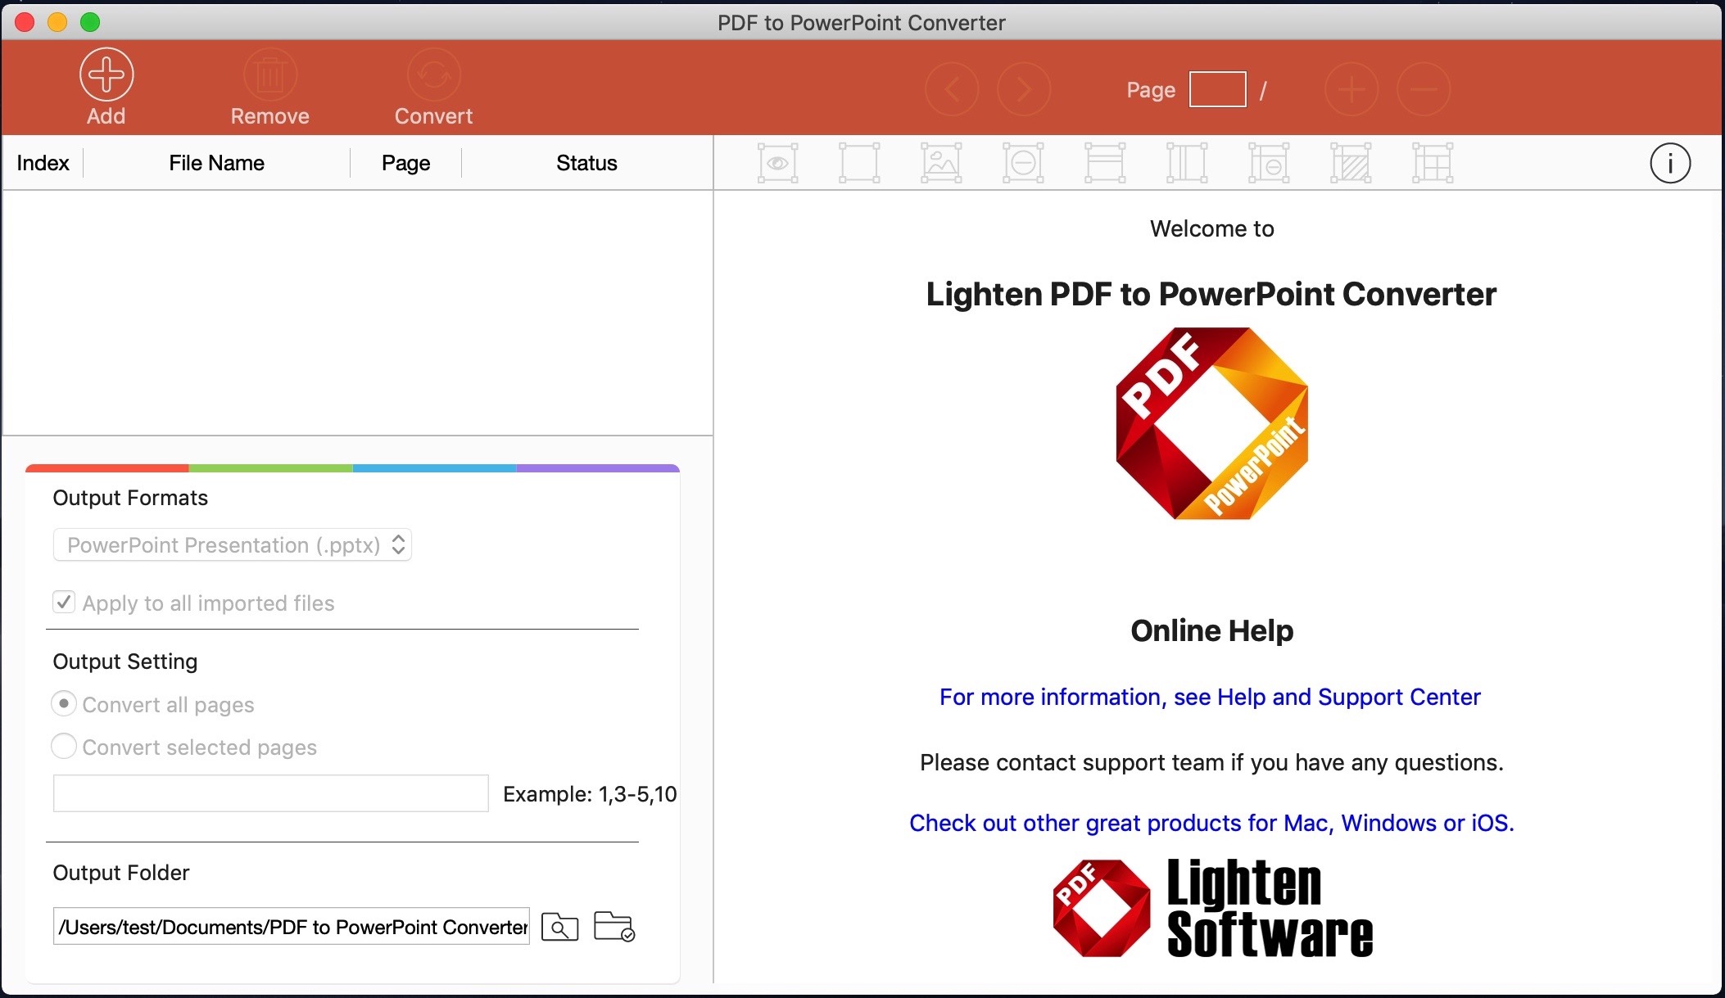Click the "Output Folder" heading
This screenshot has height=998, width=1725.
(x=121, y=873)
